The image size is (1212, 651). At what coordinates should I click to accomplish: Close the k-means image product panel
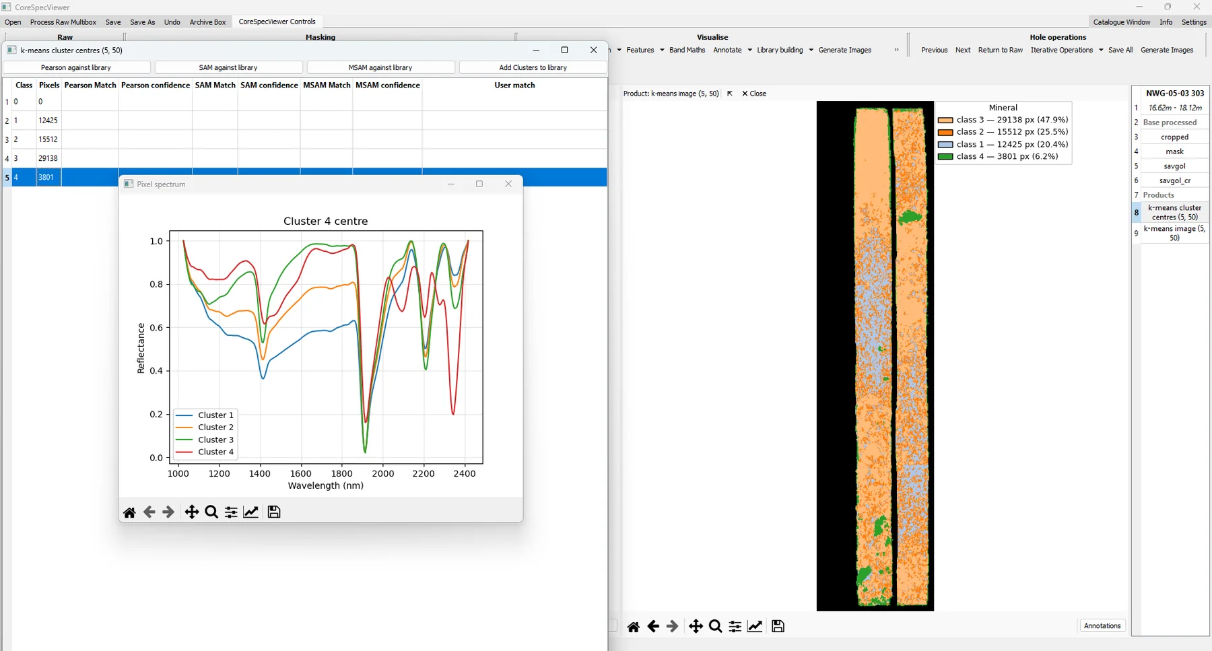tap(754, 94)
